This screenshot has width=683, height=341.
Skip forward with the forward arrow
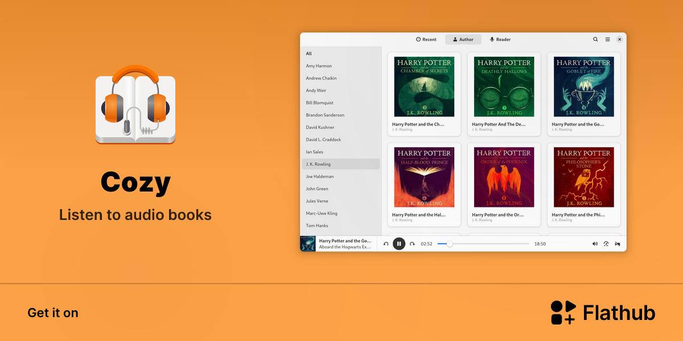(412, 244)
